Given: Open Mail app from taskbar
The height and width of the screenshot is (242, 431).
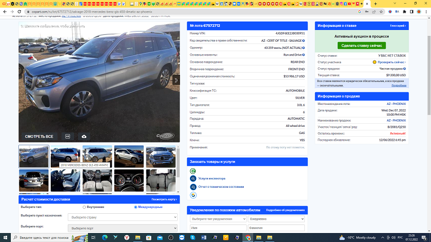Looking at the screenshot, I should coord(160,238).
